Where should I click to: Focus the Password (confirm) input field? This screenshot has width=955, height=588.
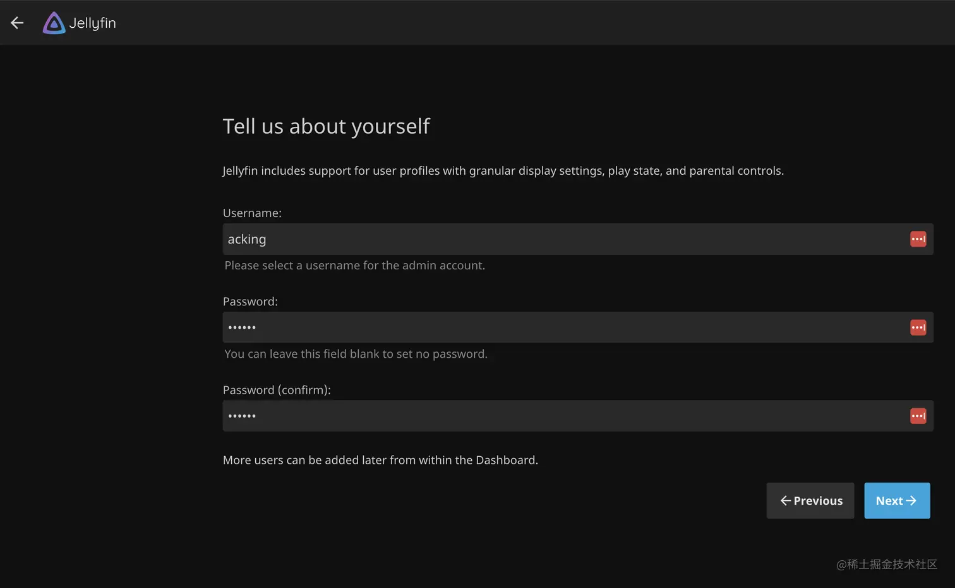578,416
